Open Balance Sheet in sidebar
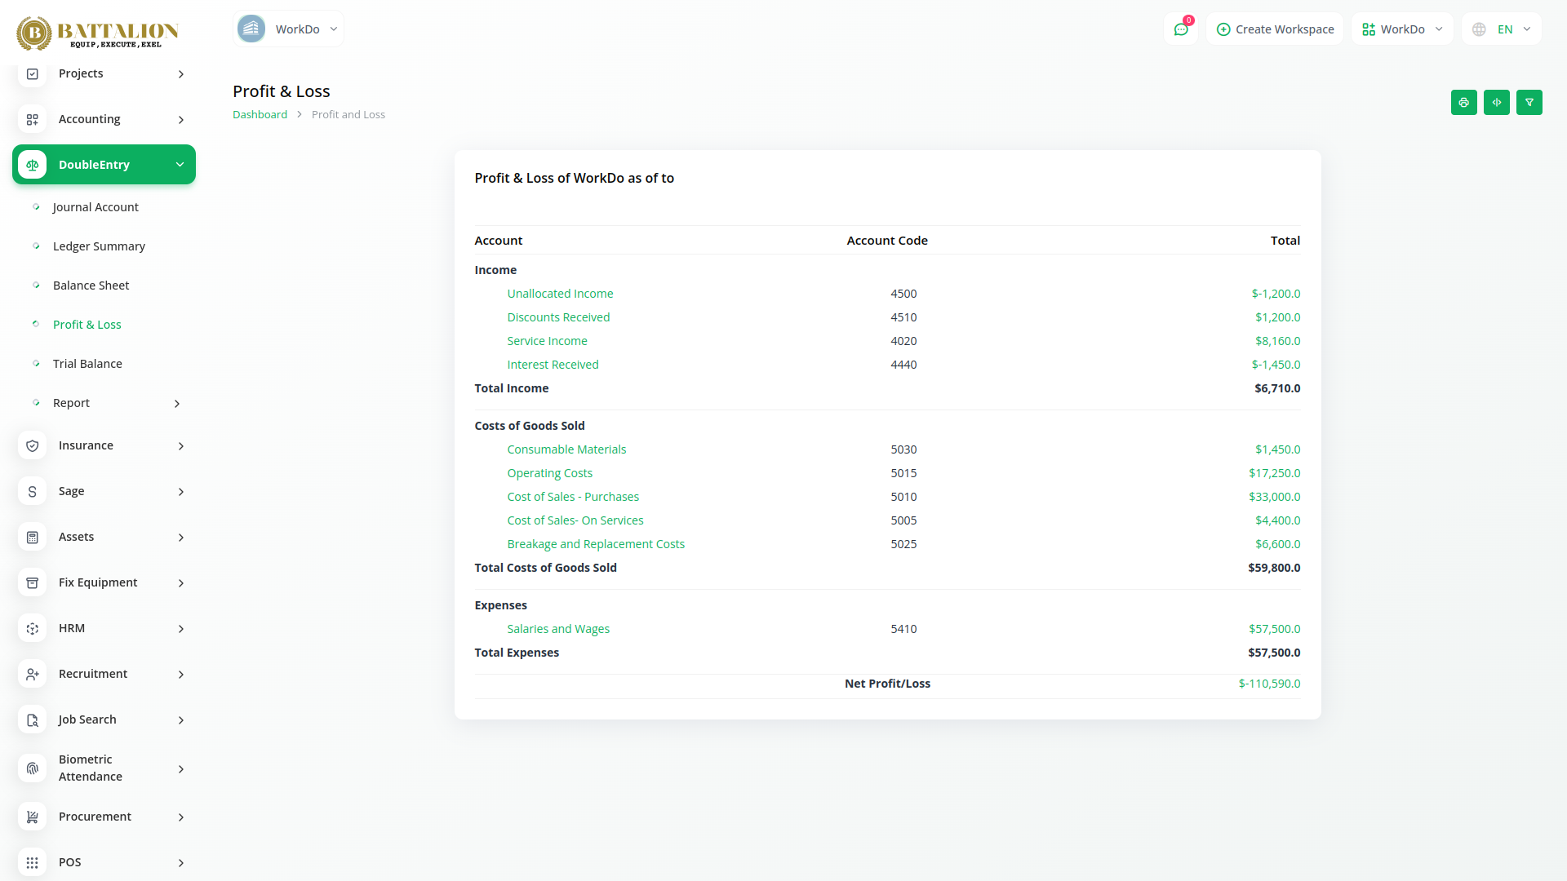Screen dimensions: 1567x881 [x=91, y=286]
